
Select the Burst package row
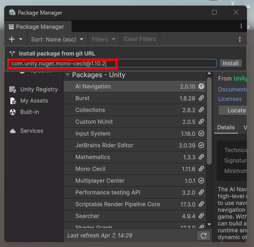click(x=135, y=98)
